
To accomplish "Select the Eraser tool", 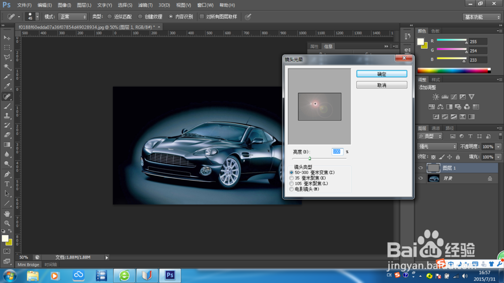I will 7,135.
